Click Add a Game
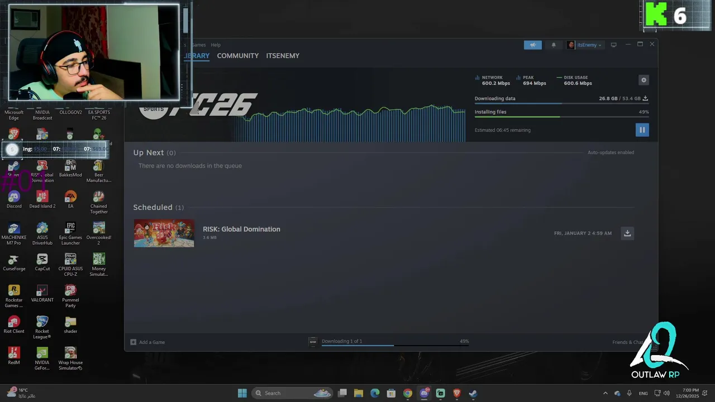The image size is (715, 402). [x=147, y=342]
